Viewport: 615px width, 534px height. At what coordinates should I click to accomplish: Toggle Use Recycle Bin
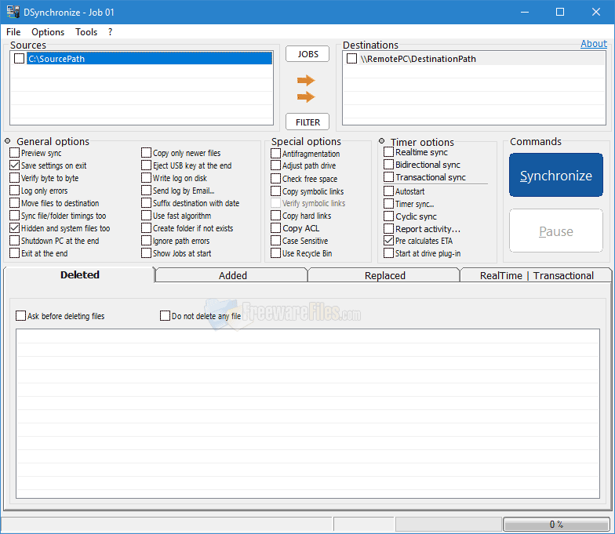276,253
